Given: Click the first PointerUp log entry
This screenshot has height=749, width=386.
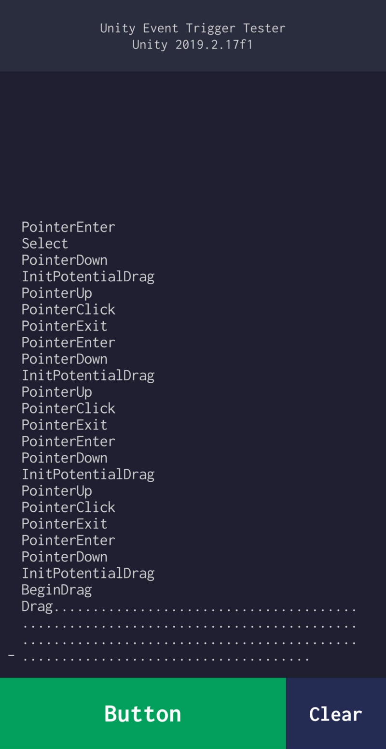Looking at the screenshot, I should point(56,292).
